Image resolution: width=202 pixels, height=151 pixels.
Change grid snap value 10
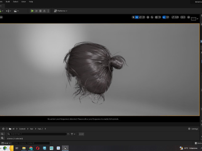tap(159, 17)
